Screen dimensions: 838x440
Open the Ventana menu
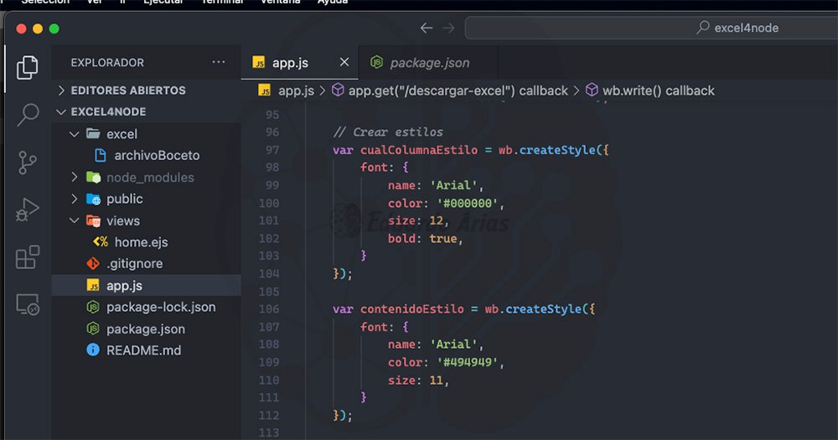(280, 3)
